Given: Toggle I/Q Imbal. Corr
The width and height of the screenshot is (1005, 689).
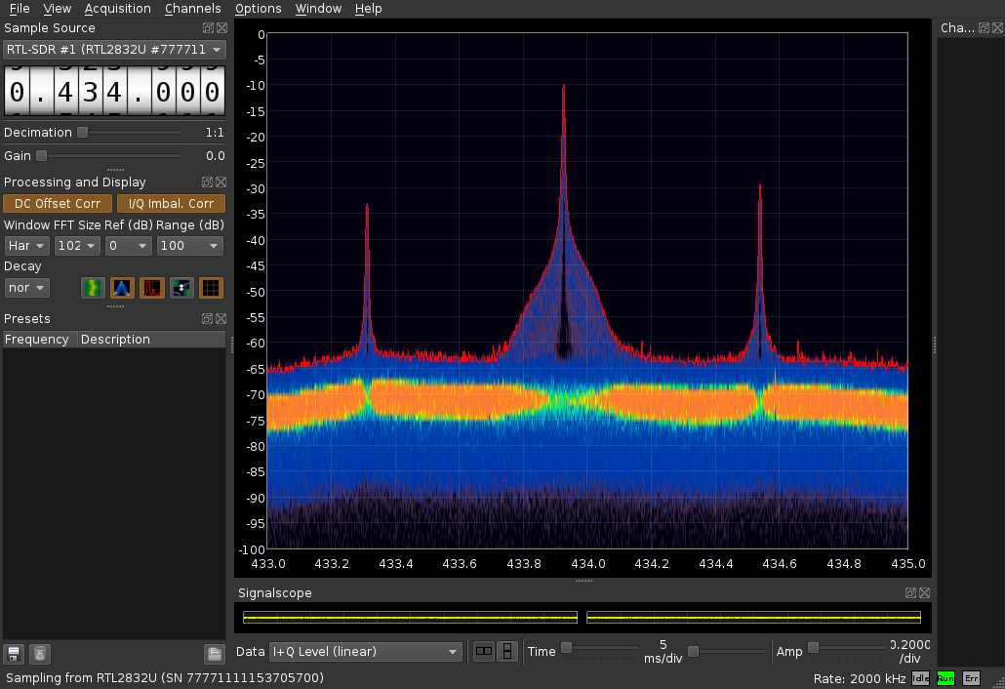Looking at the screenshot, I should (x=171, y=204).
